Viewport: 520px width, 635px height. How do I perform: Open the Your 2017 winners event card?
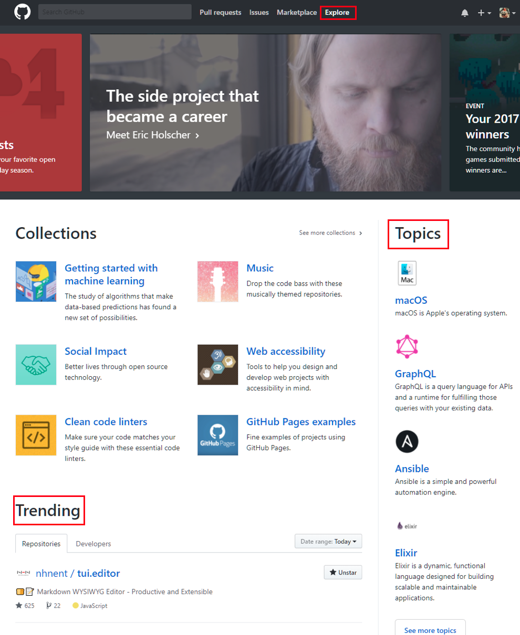click(485, 112)
